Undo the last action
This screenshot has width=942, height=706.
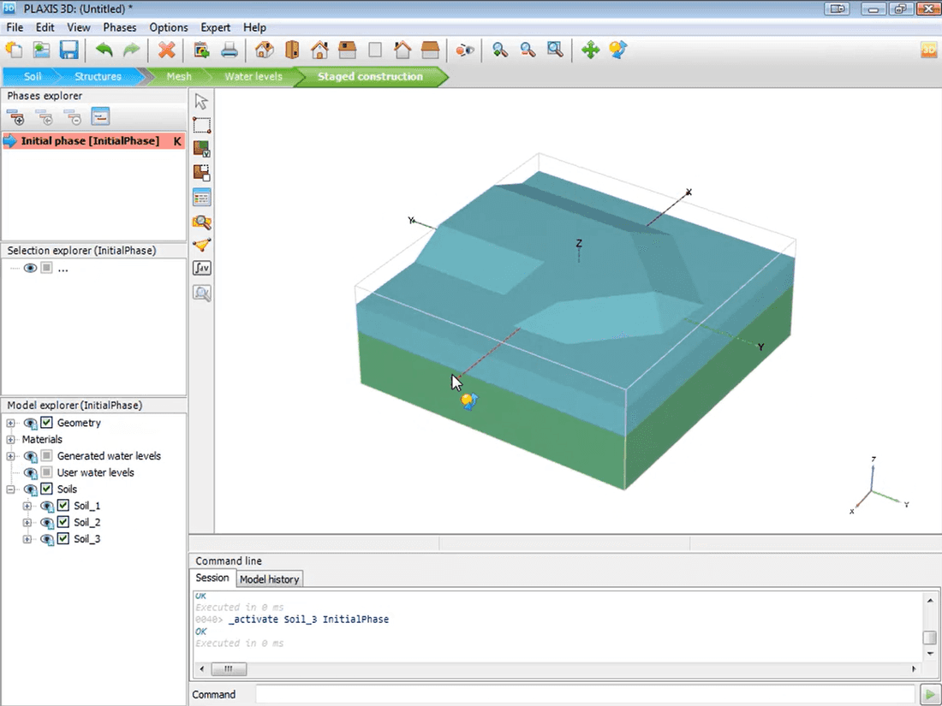click(x=104, y=50)
